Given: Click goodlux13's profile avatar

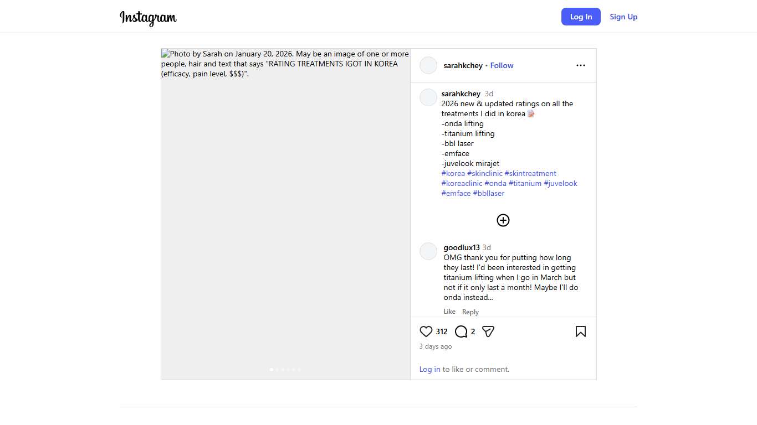Looking at the screenshot, I should pos(428,251).
